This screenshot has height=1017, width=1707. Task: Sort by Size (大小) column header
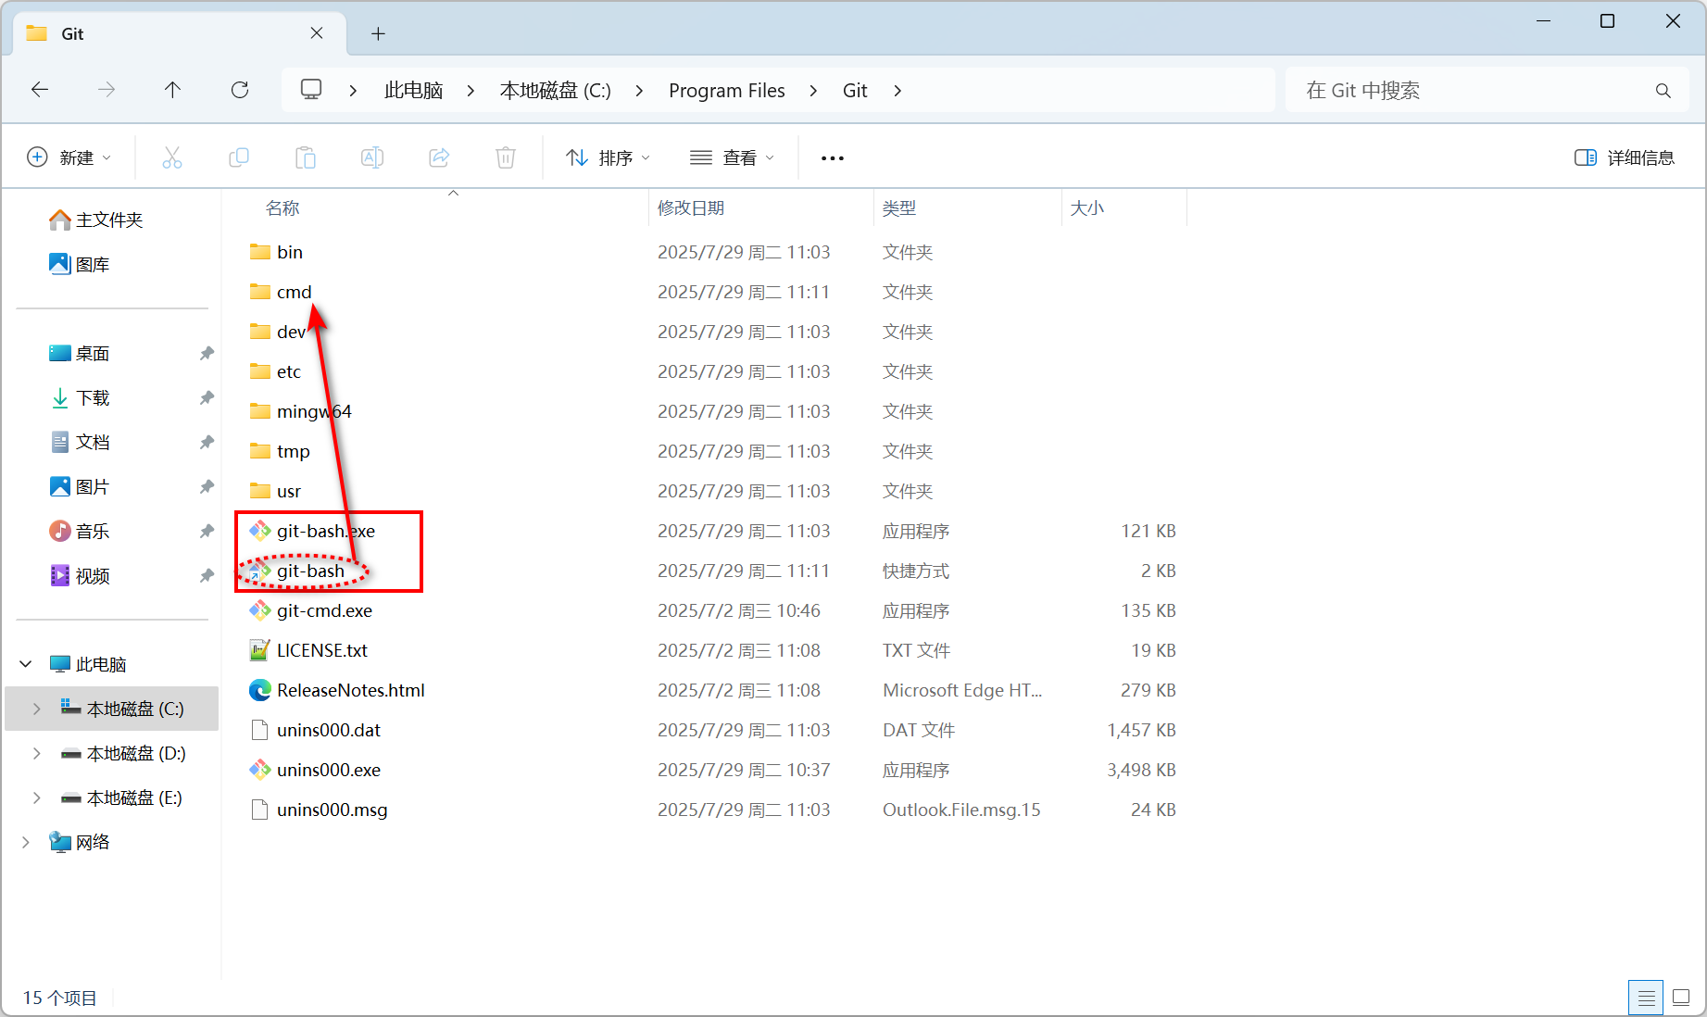pyautogui.click(x=1087, y=207)
